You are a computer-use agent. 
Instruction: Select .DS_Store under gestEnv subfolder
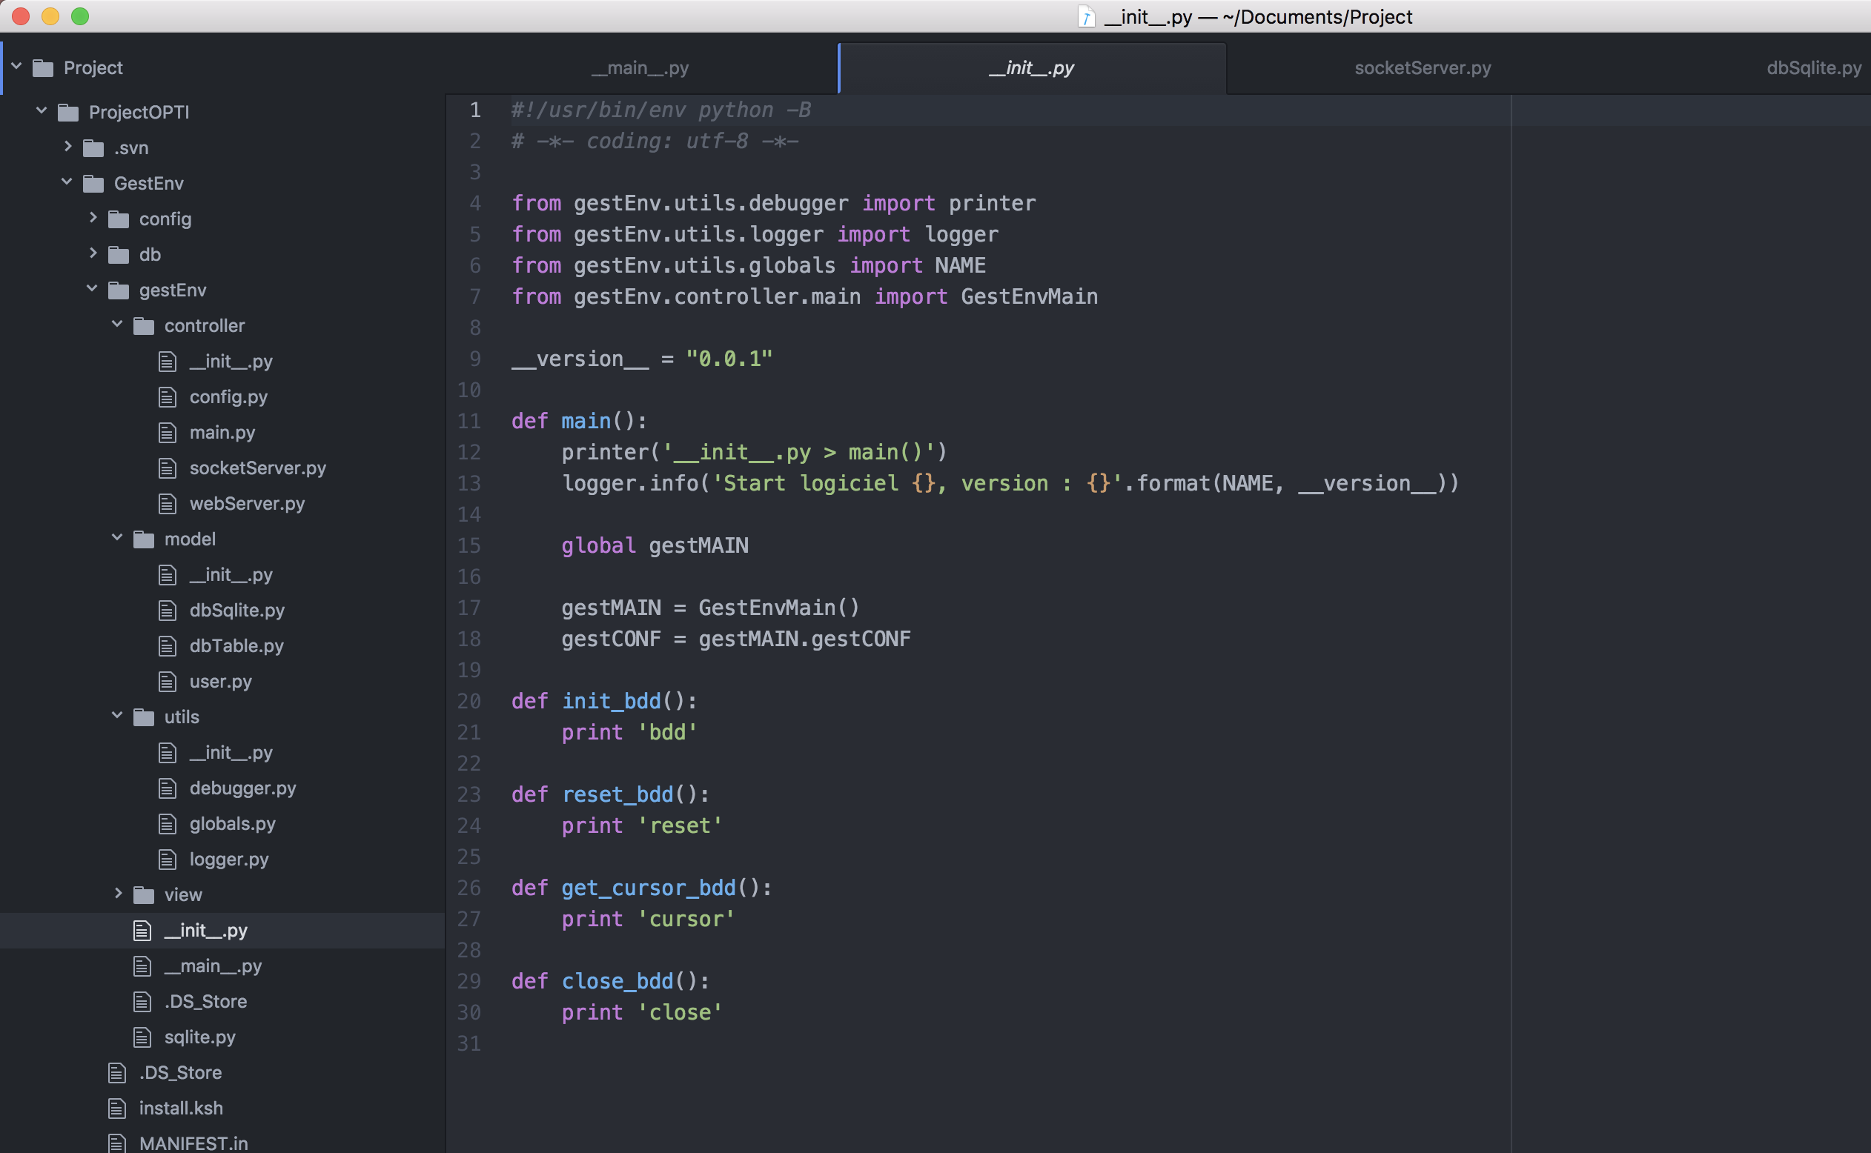[206, 1001]
